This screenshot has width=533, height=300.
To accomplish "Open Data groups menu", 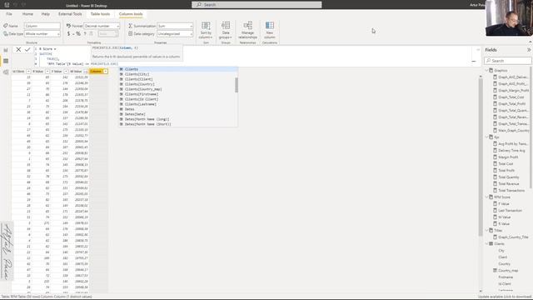I will 226,30.
